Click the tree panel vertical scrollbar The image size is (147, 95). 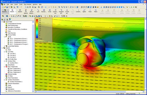33,57
